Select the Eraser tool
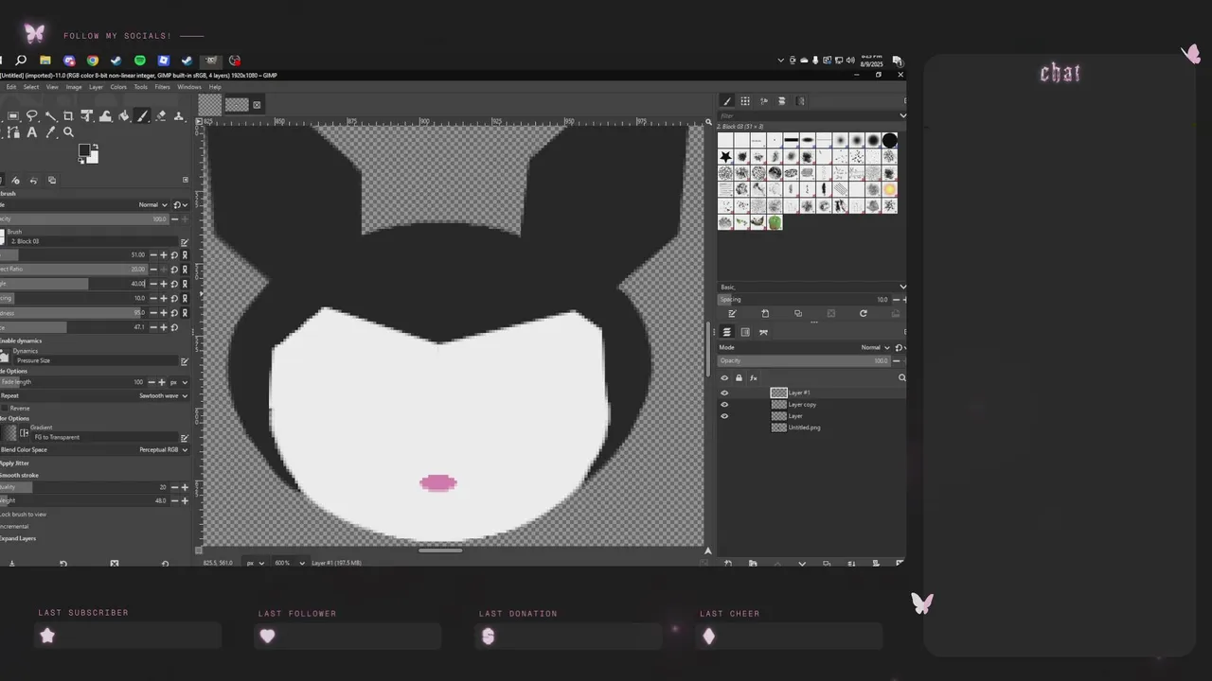The width and height of the screenshot is (1212, 681). click(161, 115)
